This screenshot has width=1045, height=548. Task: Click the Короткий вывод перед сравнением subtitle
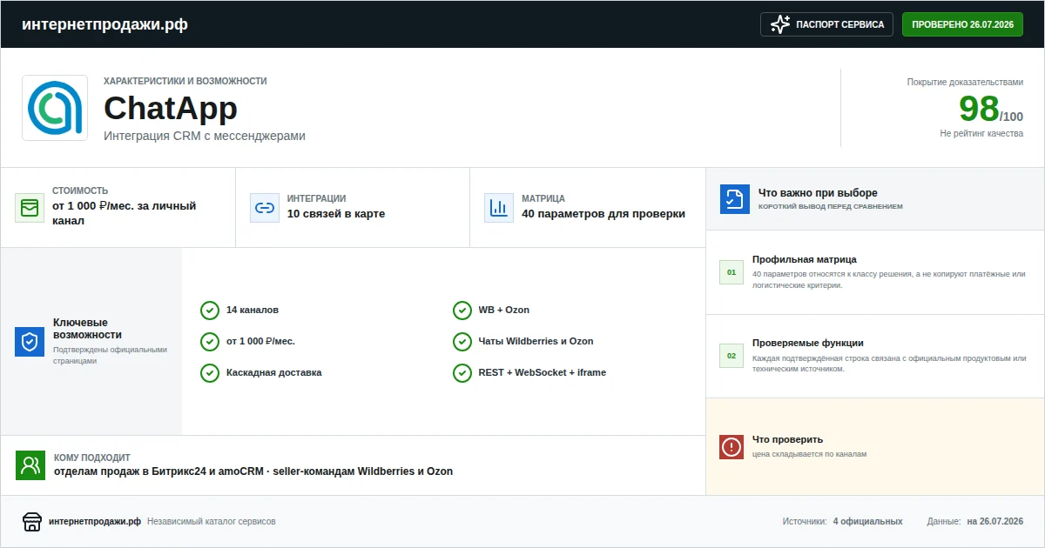(x=831, y=207)
